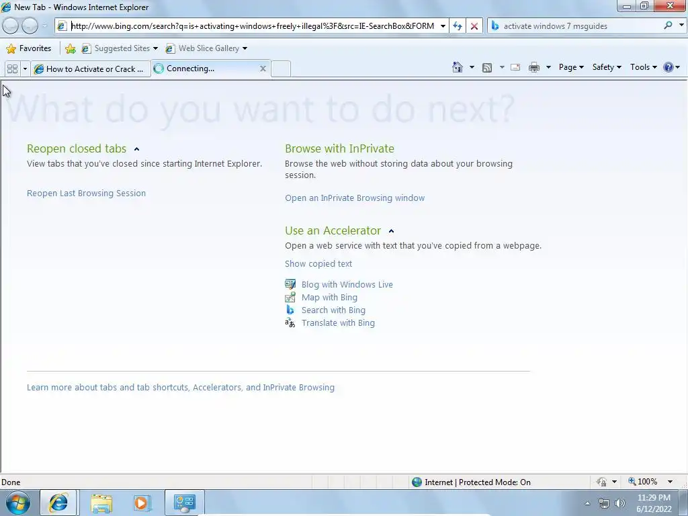
Task: Click the Read Mail icon
Action: coord(515,67)
